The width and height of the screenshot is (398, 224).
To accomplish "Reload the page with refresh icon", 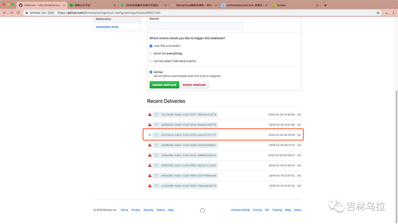I will (18, 13).
